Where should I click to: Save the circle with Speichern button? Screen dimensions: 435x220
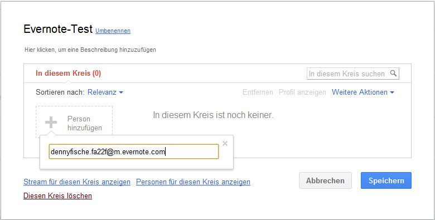point(386,180)
